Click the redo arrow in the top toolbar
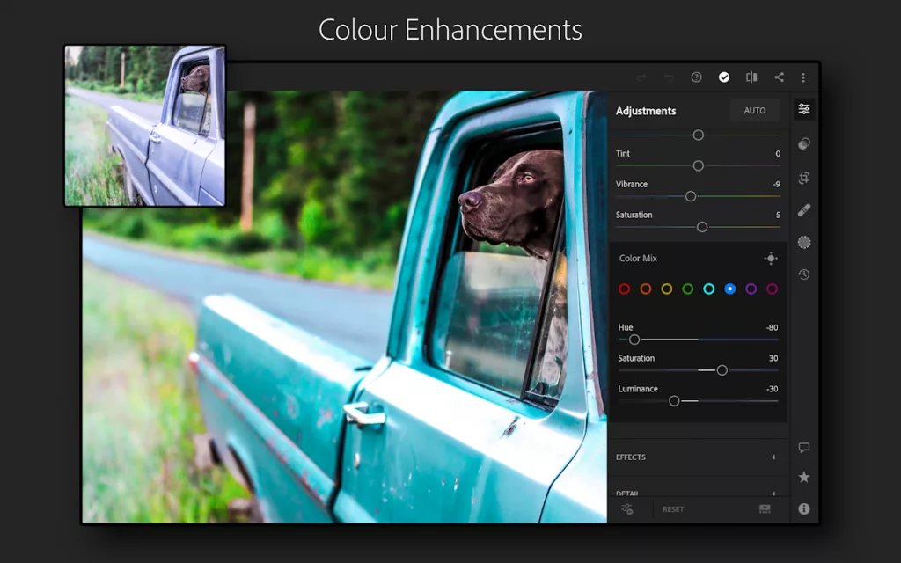This screenshot has width=901, height=563. 641,77
